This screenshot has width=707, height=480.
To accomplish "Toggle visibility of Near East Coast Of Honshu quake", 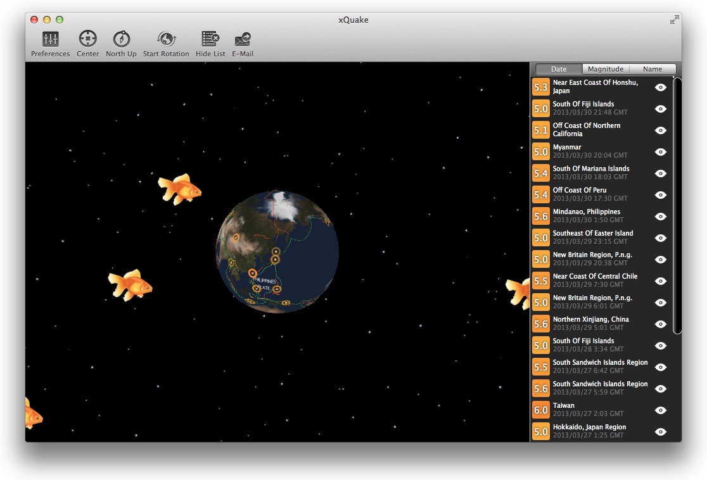I will click(661, 87).
